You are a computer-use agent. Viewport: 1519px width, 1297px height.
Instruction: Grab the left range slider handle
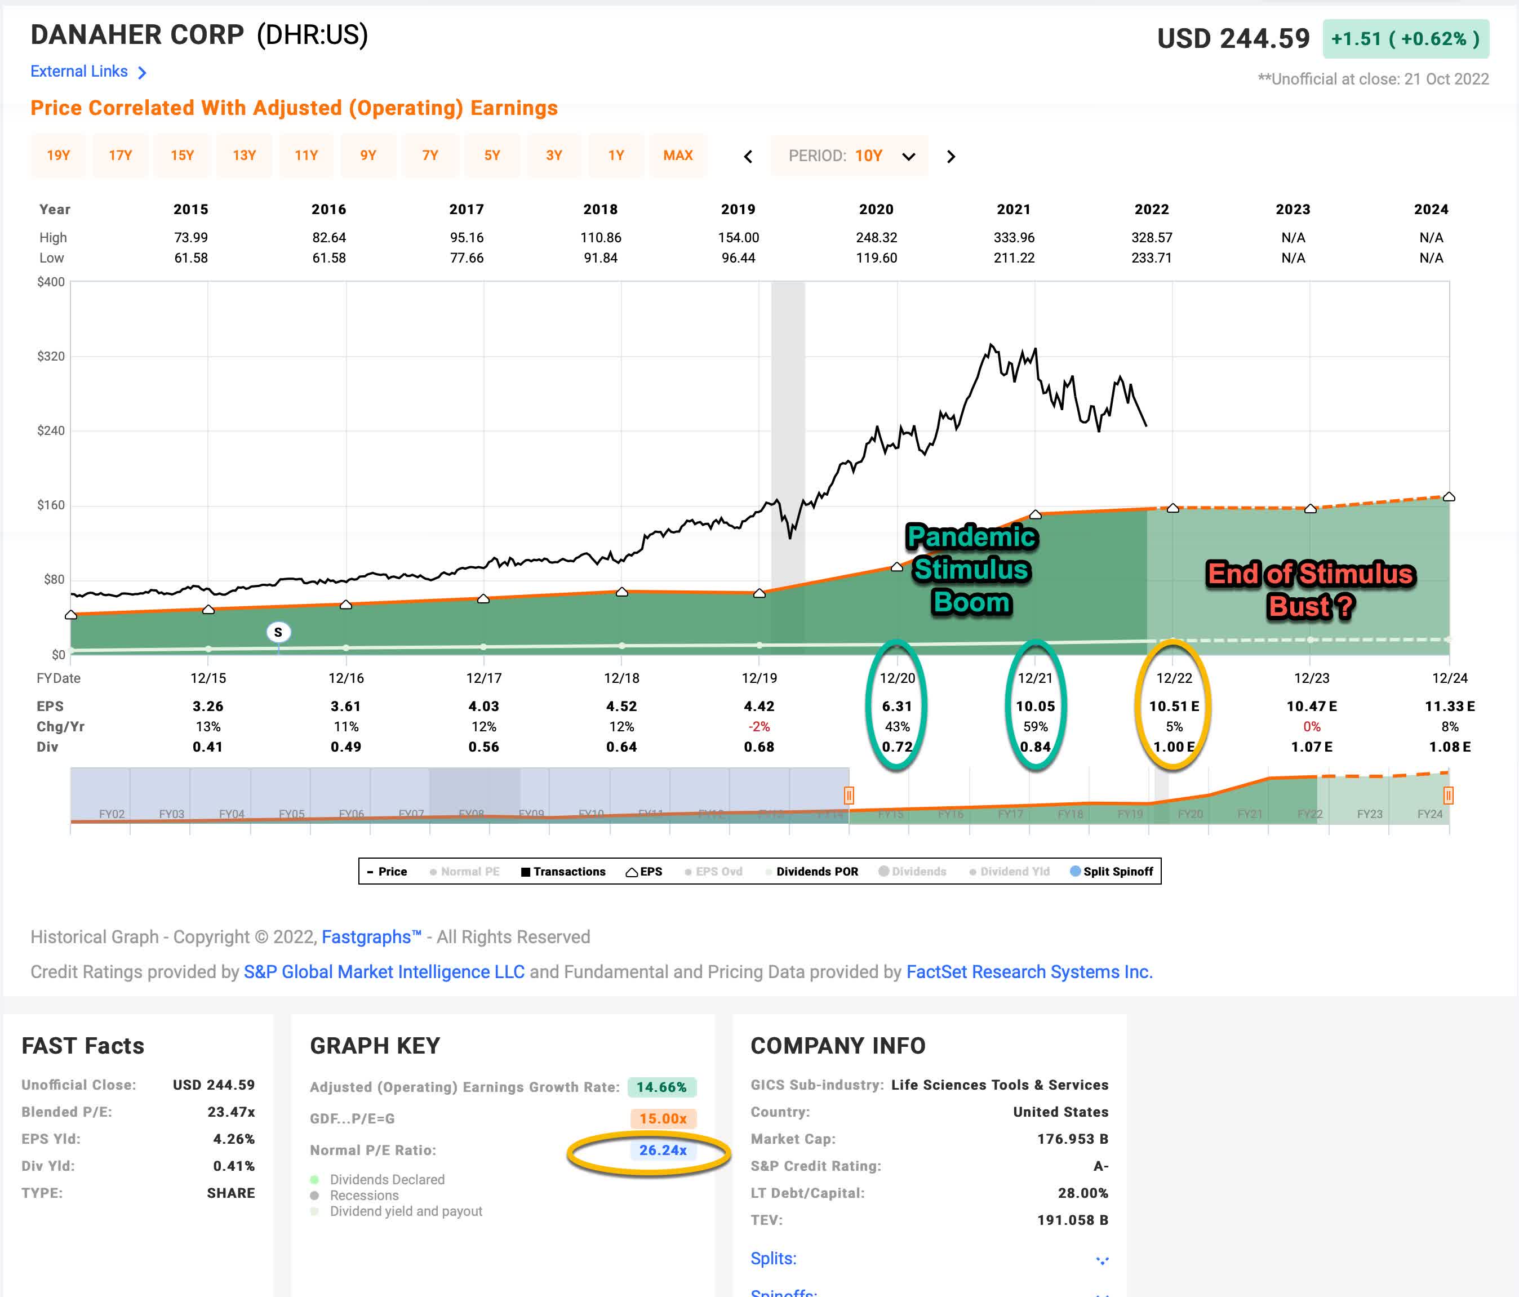[x=849, y=795]
